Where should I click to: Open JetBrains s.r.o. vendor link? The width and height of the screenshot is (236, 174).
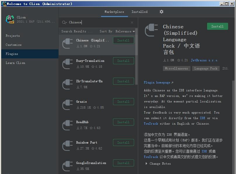click(204, 60)
